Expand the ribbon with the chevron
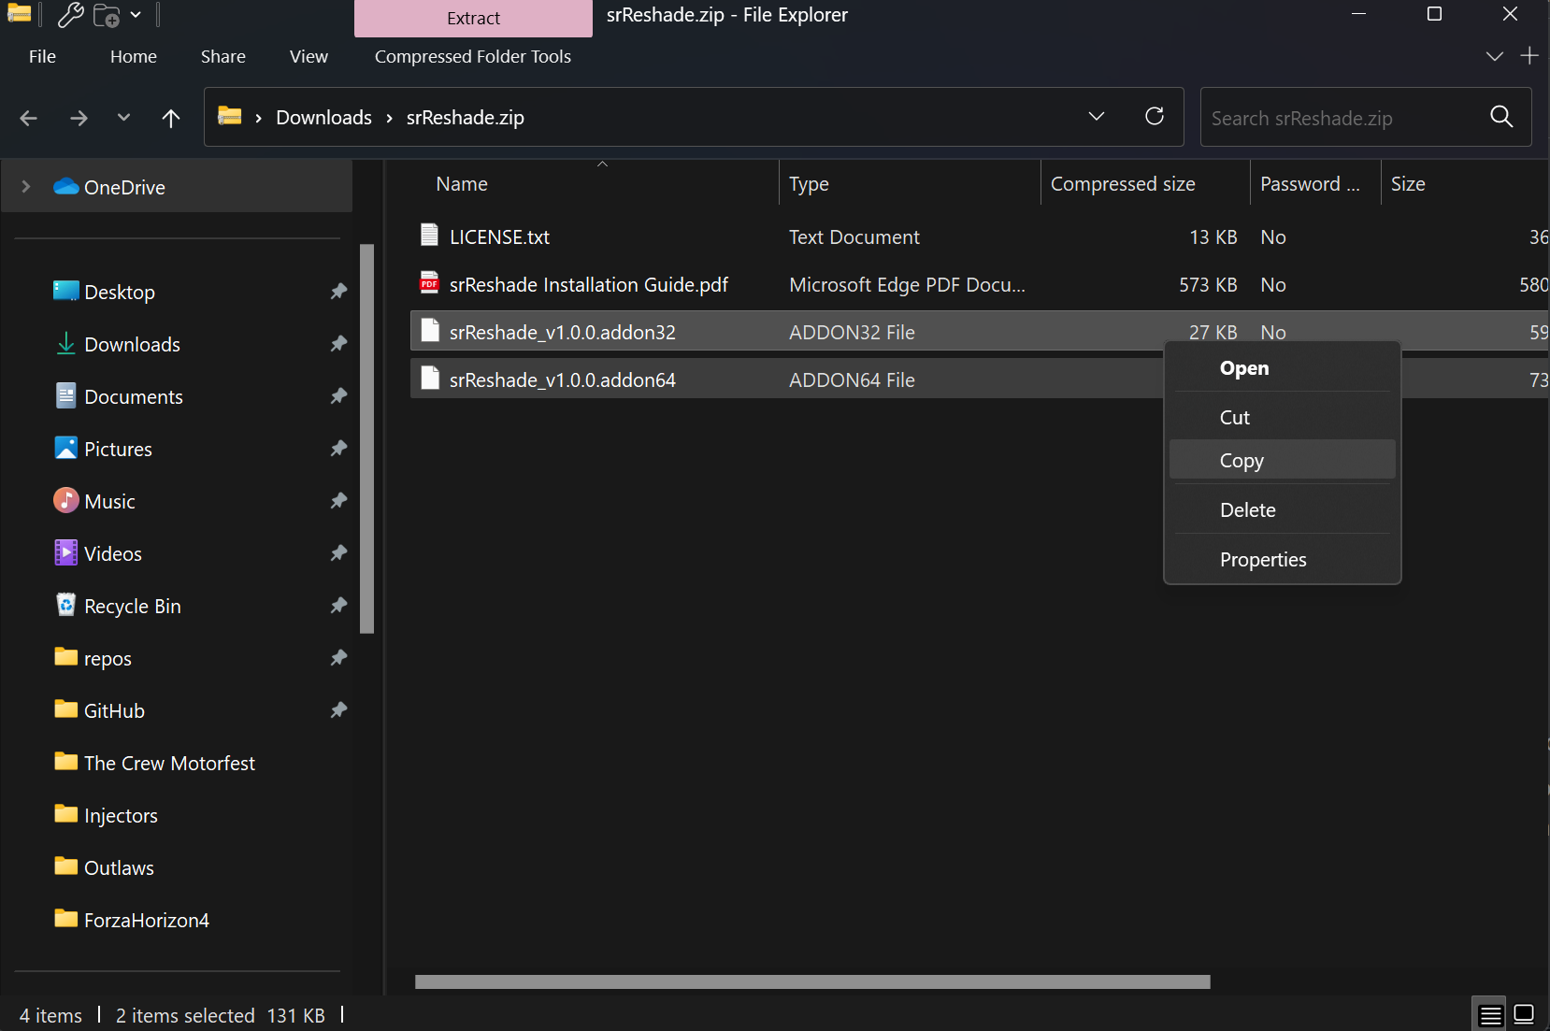This screenshot has height=1031, width=1550. pyautogui.click(x=1494, y=56)
